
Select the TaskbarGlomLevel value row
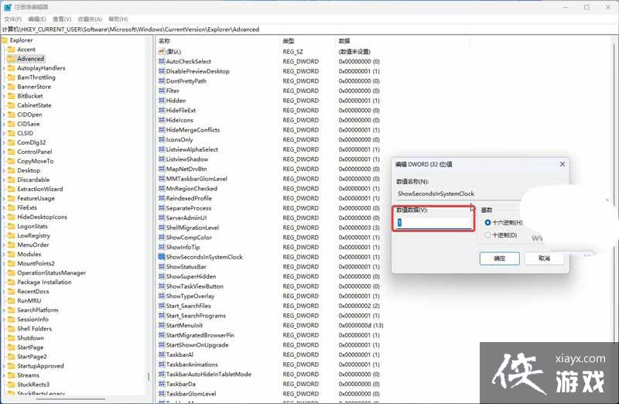(x=191, y=394)
